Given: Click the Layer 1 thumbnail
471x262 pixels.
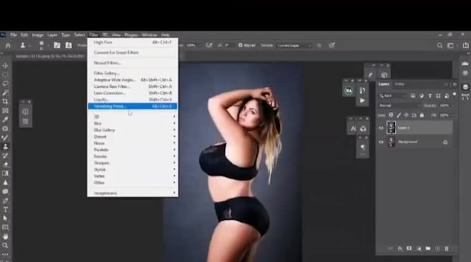Looking at the screenshot, I should [391, 128].
